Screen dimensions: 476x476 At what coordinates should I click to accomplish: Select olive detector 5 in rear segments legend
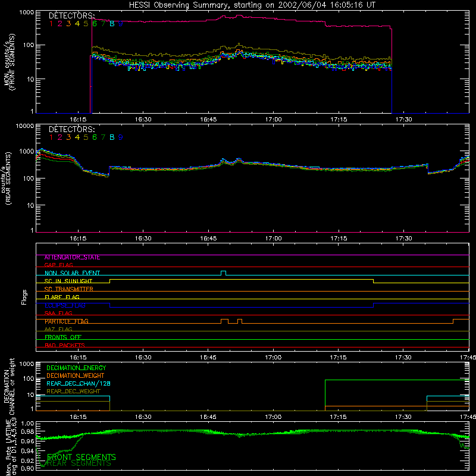[86, 137]
